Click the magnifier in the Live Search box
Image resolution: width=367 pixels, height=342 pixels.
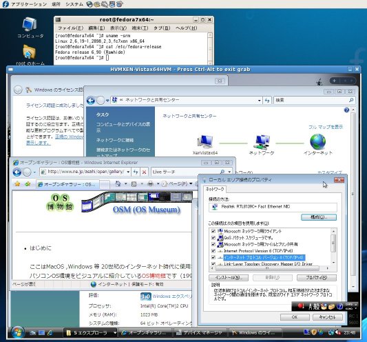point(222,172)
